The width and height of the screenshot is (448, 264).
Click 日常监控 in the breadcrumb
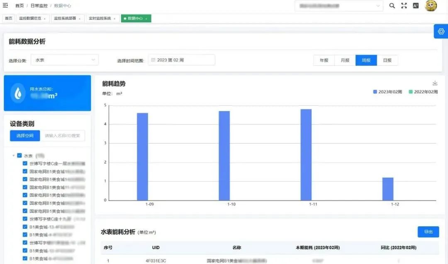coord(39,6)
